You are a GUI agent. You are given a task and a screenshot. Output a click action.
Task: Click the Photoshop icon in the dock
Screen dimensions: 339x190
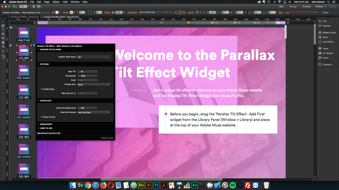tap(156, 185)
